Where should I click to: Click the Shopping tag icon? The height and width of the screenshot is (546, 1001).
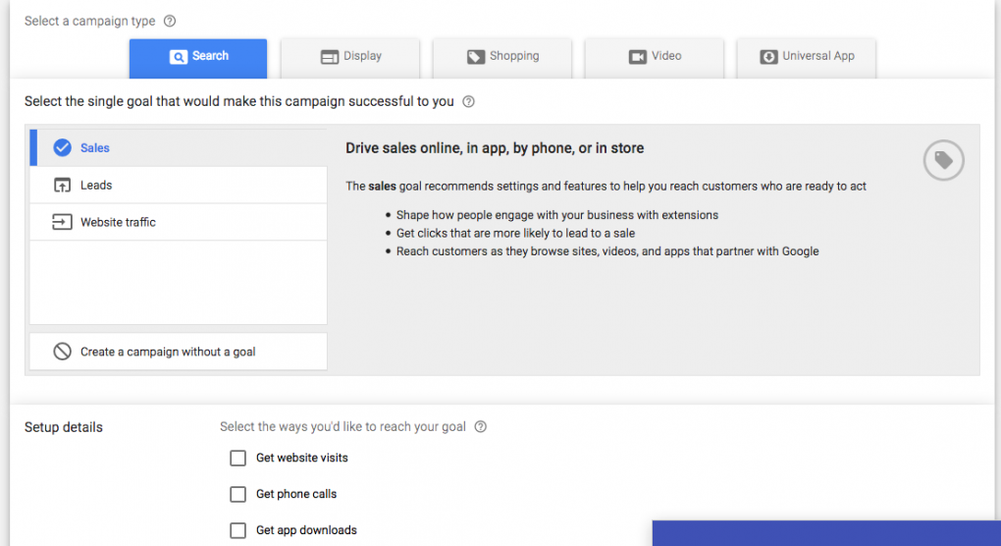[476, 57]
